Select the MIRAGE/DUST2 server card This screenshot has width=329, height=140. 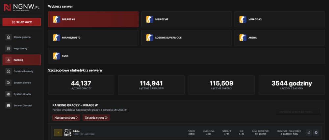coord(93,38)
